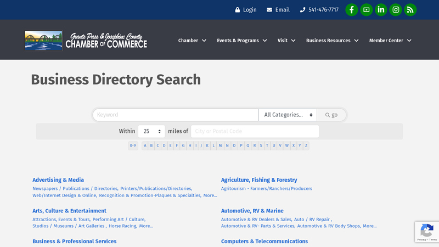Image resolution: width=439 pixels, height=247 pixels.
Task: Open Advertising & Media category
Action: point(58,180)
